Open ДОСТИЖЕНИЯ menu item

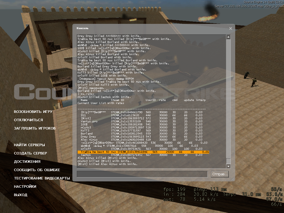27,162
